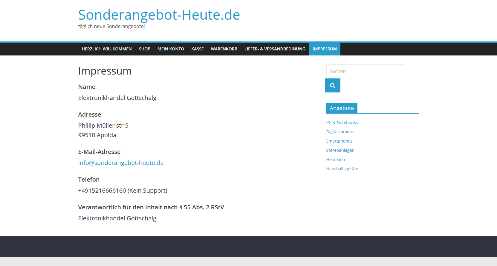Open the Herzlich Willkommen menu item

tap(107, 49)
